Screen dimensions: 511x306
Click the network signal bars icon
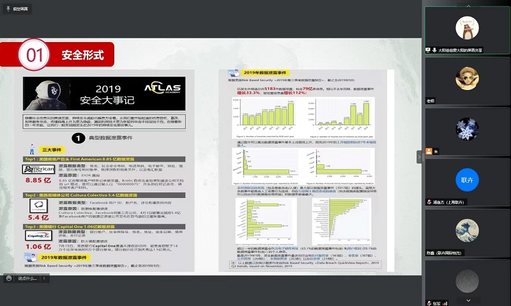point(445,303)
